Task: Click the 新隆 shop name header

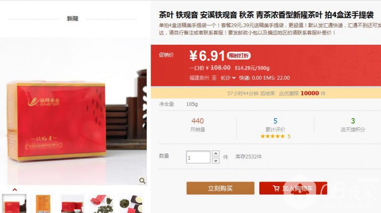Action: click(x=72, y=19)
